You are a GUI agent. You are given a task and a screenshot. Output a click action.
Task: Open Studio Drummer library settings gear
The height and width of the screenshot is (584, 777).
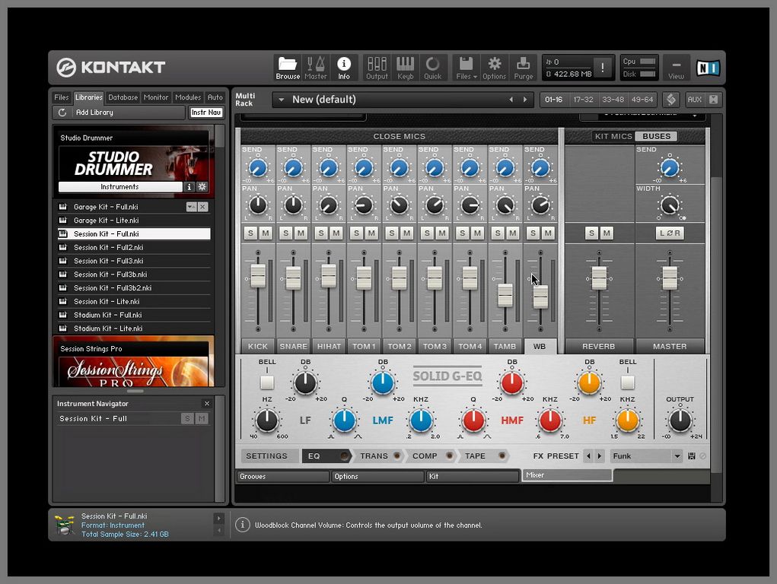click(x=202, y=187)
